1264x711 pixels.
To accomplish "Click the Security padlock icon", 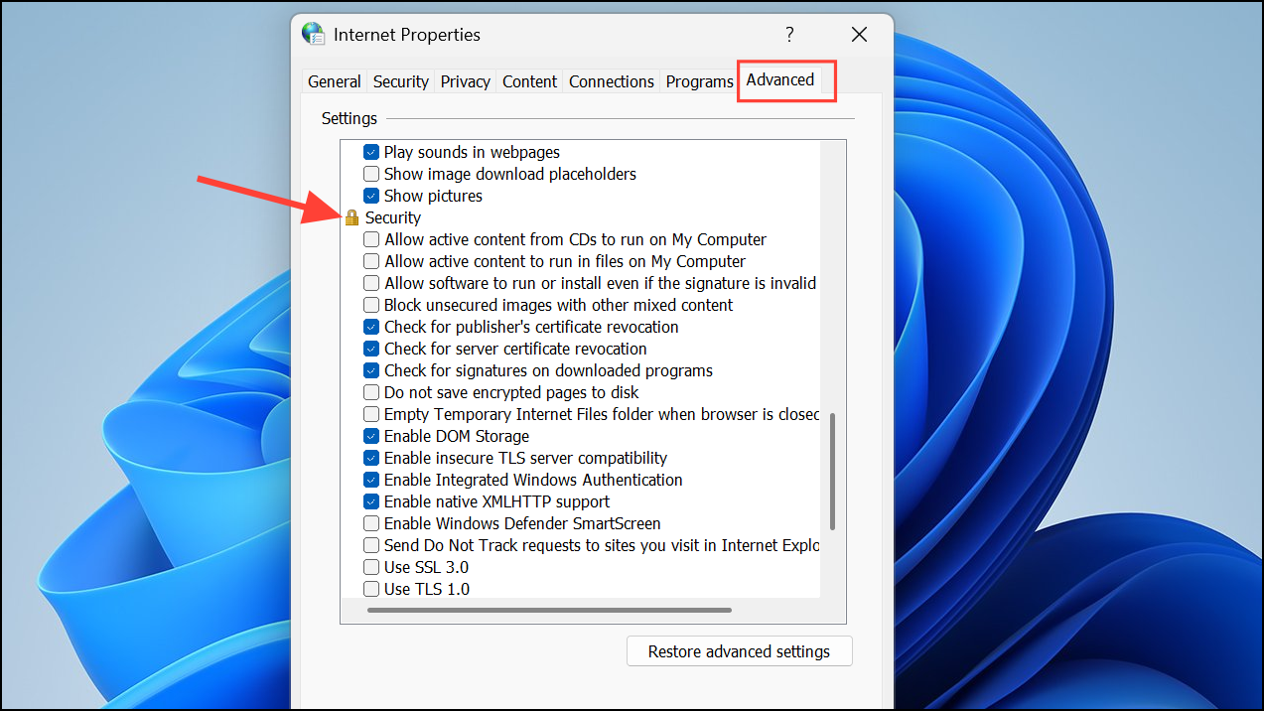I will coord(351,217).
